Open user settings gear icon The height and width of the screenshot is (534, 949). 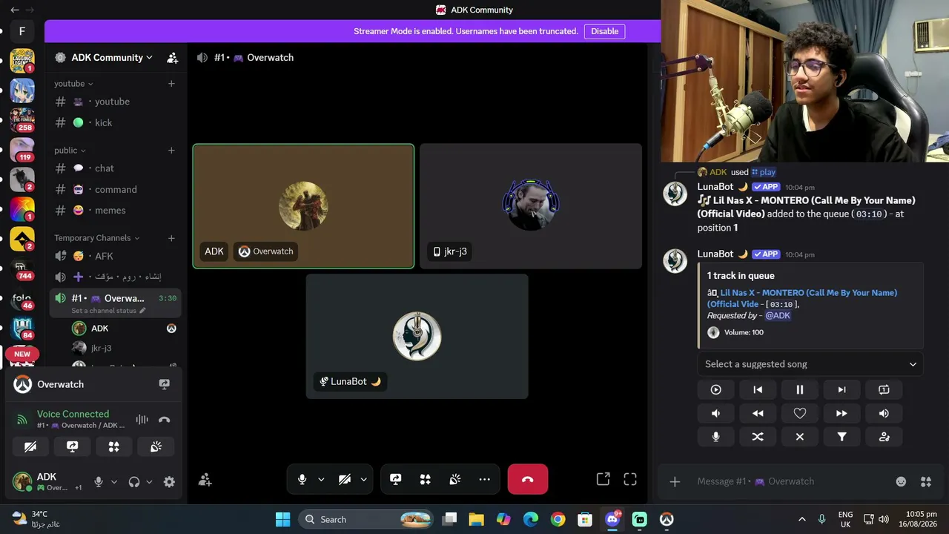tap(169, 482)
